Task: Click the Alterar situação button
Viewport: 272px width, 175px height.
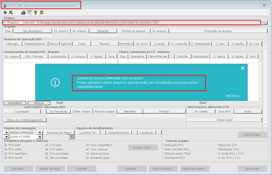Action: tap(50, 169)
